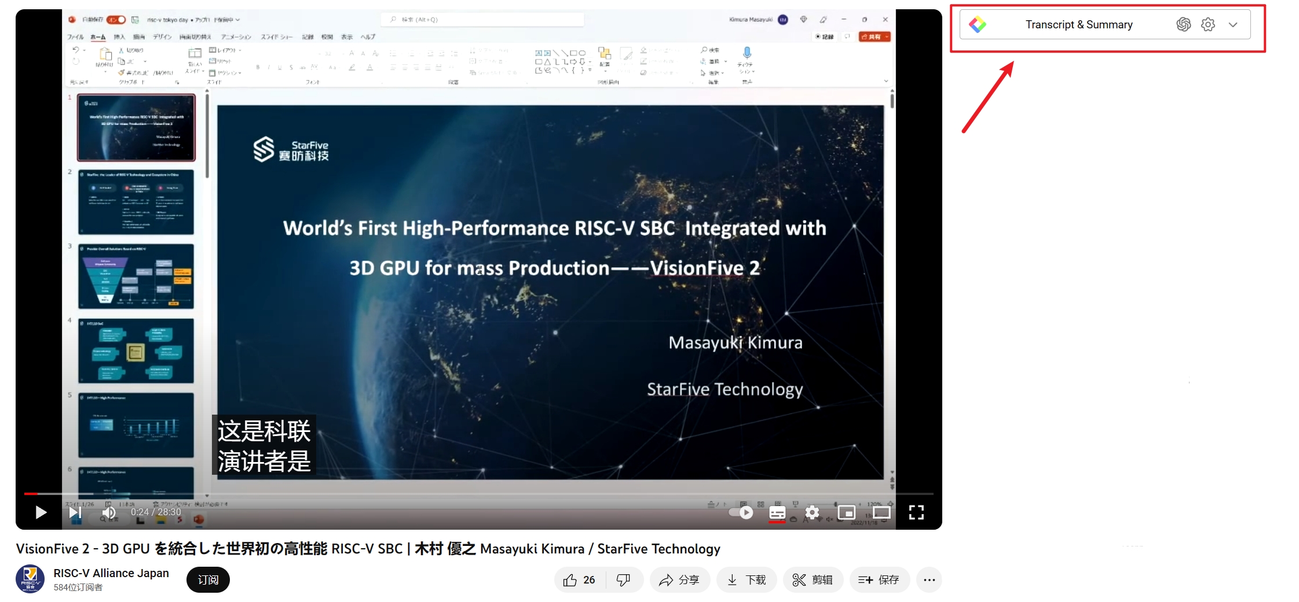The image size is (1299, 602).
Task: Open the RISC-V Alliance Japan channel avatar
Action: tap(30, 579)
